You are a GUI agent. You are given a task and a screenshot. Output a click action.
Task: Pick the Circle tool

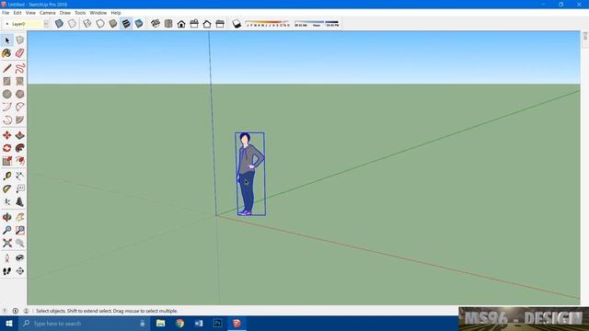point(6,94)
